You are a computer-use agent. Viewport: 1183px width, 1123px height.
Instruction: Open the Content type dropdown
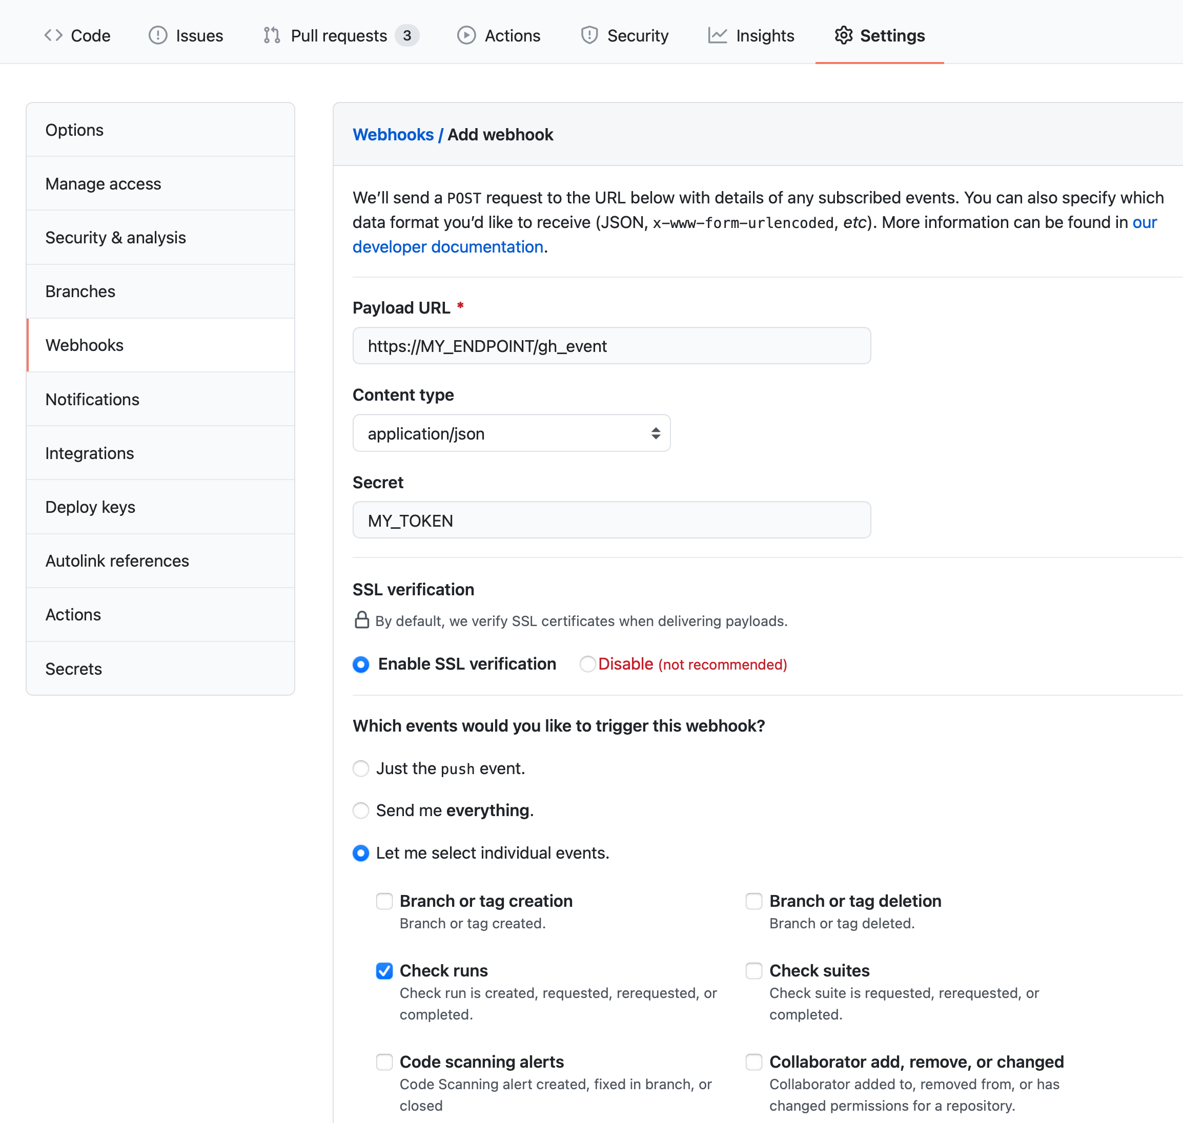(x=511, y=433)
